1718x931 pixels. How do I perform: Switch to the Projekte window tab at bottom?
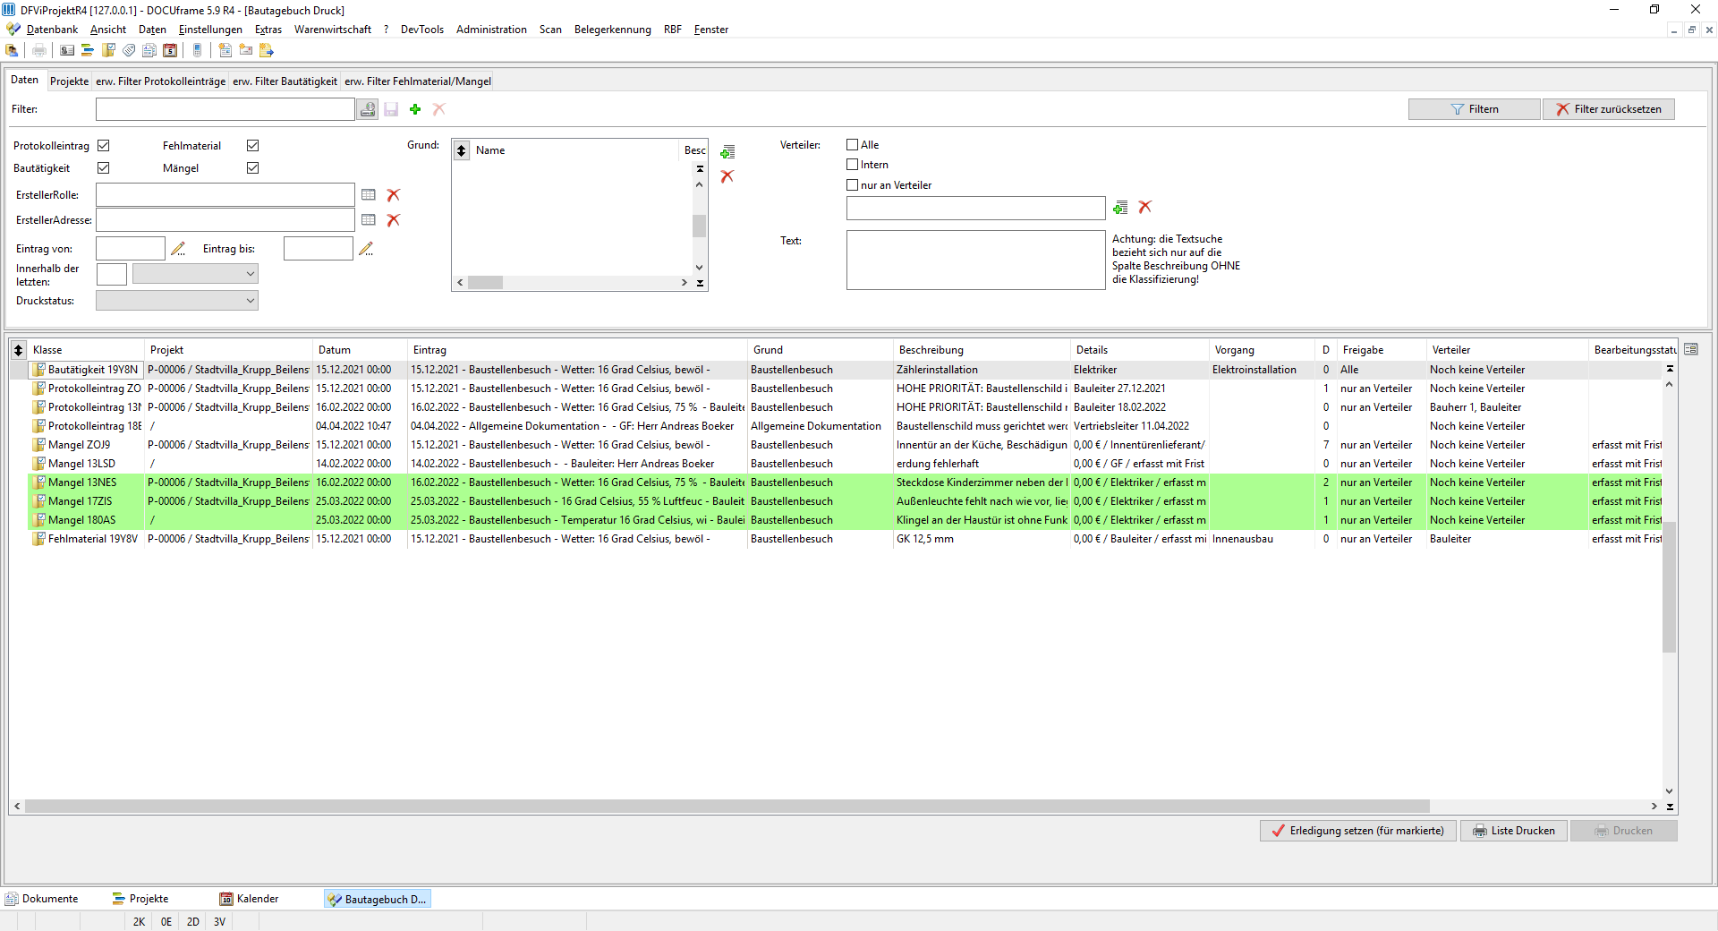(x=140, y=899)
